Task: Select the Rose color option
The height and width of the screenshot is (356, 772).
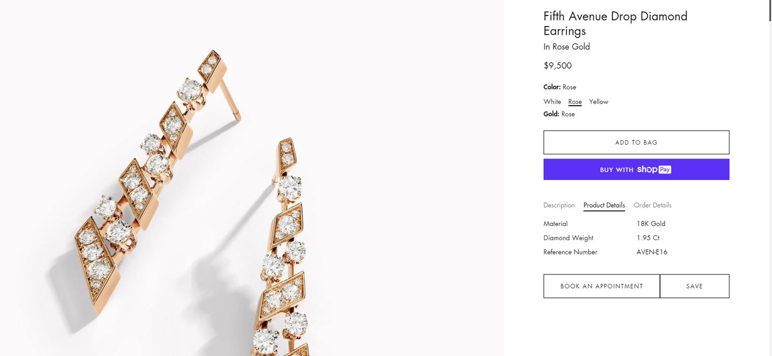Action: (575, 101)
